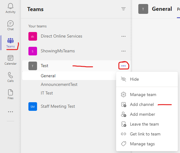Image resolution: width=180 pixels, height=153 pixels.
Task: Select the Teams icon in sidebar
Action: (10, 41)
